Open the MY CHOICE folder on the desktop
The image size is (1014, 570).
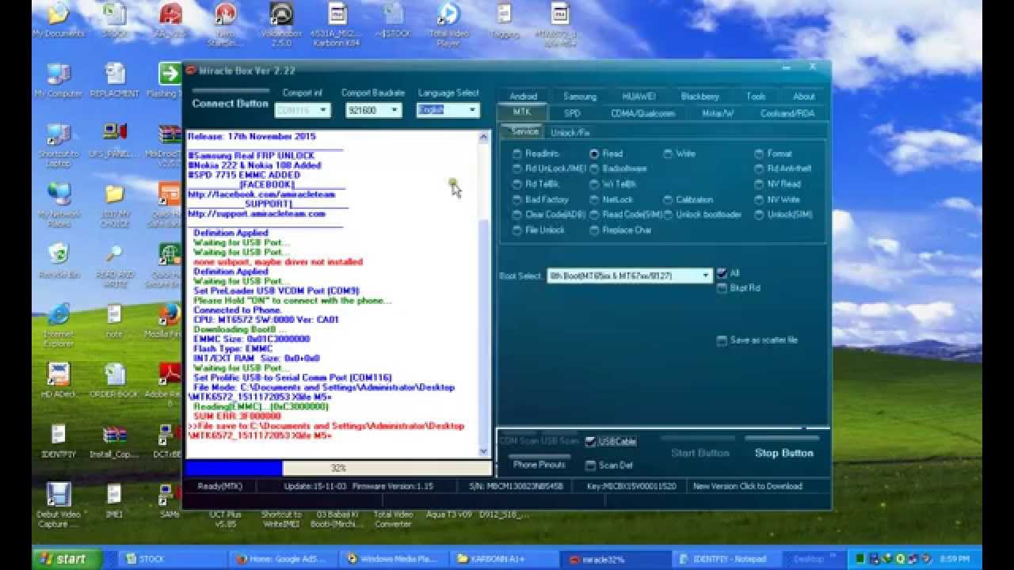115,205
